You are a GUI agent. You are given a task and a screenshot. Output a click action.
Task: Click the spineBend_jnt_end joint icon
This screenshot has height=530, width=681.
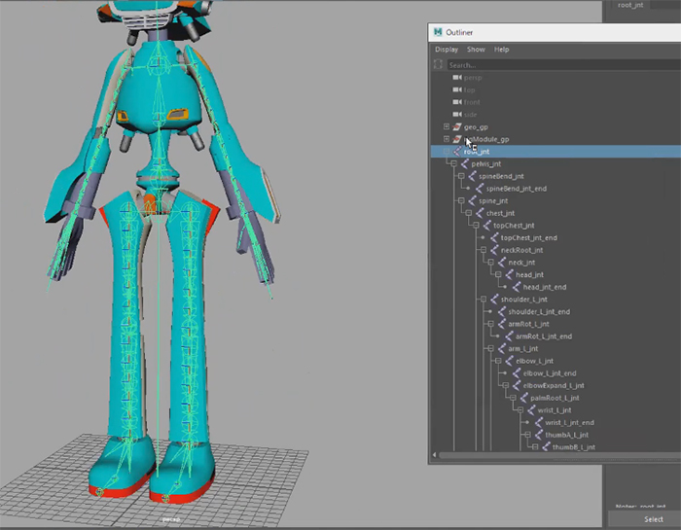tap(480, 189)
